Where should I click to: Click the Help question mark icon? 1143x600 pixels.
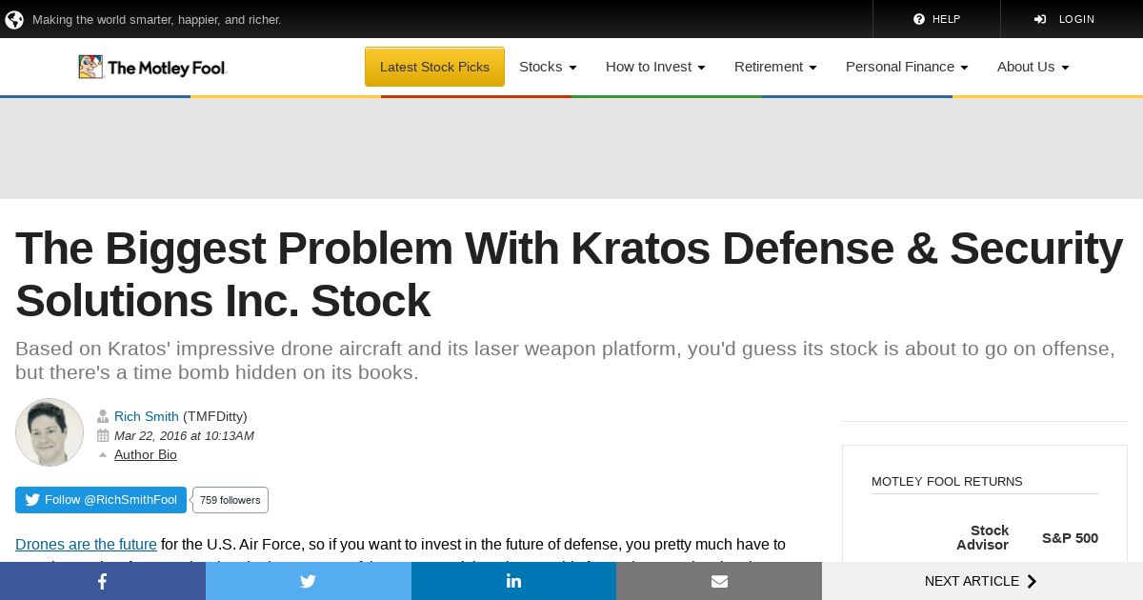pos(919,19)
